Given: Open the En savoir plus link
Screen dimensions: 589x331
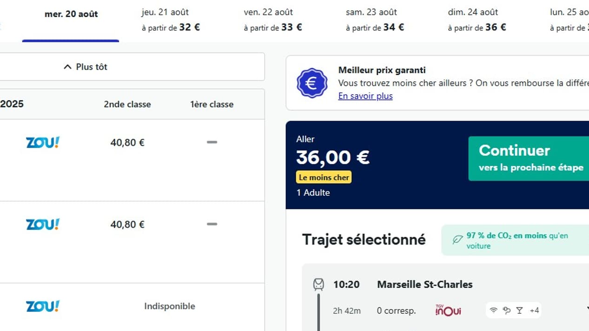Looking at the screenshot, I should coord(365,96).
